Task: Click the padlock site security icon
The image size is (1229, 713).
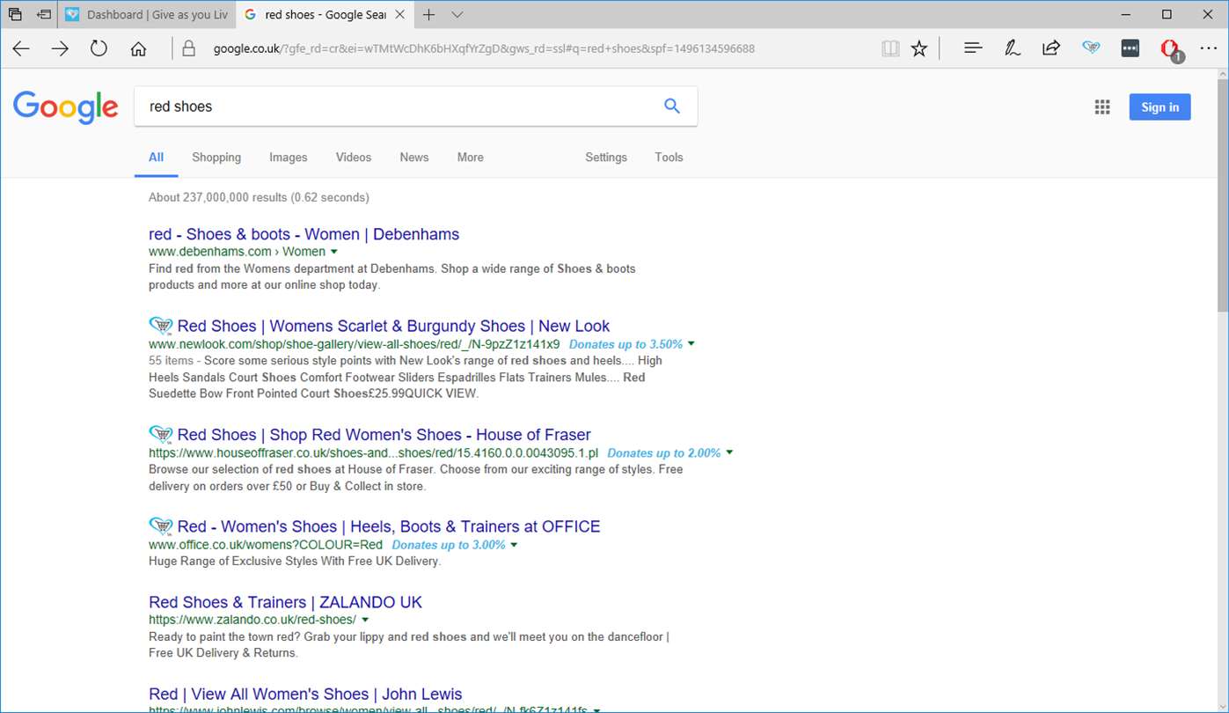Action: click(187, 49)
